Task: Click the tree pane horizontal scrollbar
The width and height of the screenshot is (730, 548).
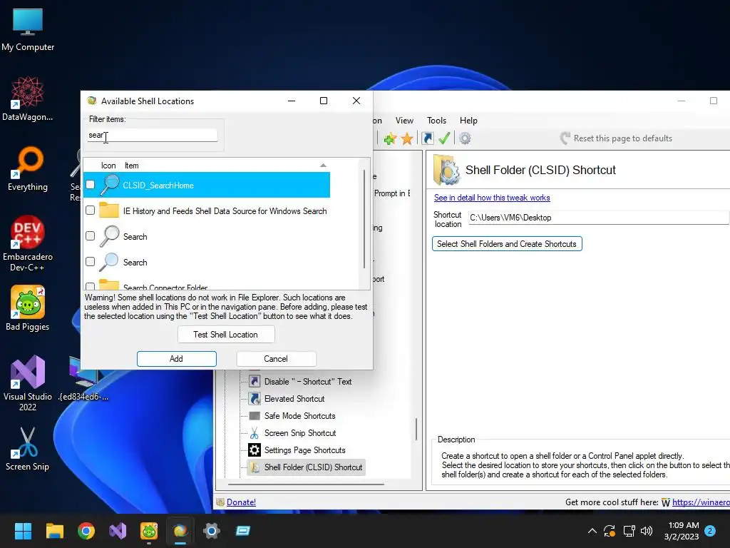Action: 305,484
